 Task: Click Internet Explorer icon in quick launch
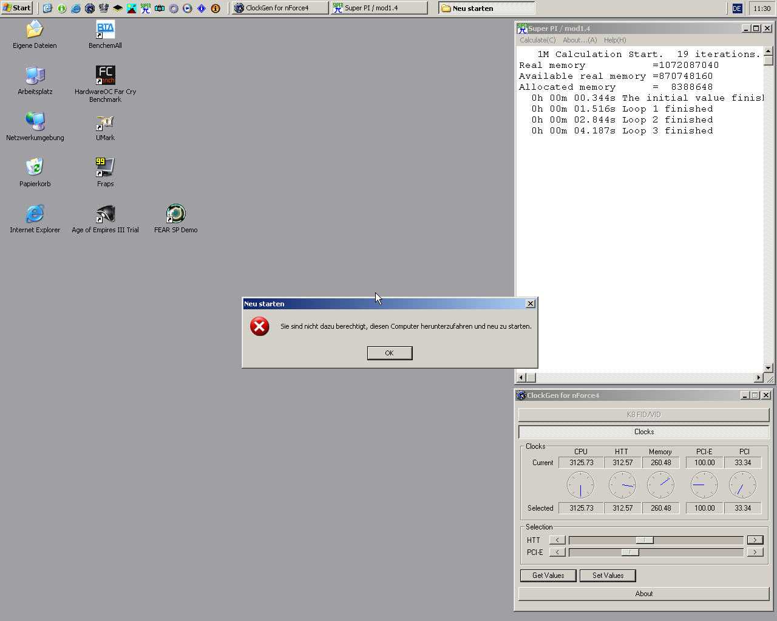tap(76, 8)
